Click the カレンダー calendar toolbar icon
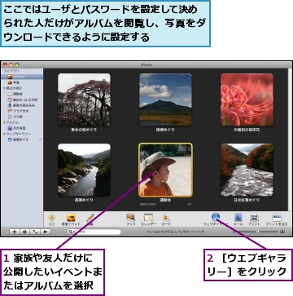Viewport: 293px width, 296px height. click(x=148, y=217)
